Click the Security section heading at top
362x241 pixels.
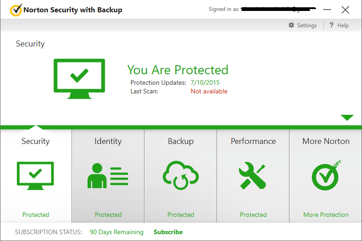pyautogui.click(x=30, y=44)
